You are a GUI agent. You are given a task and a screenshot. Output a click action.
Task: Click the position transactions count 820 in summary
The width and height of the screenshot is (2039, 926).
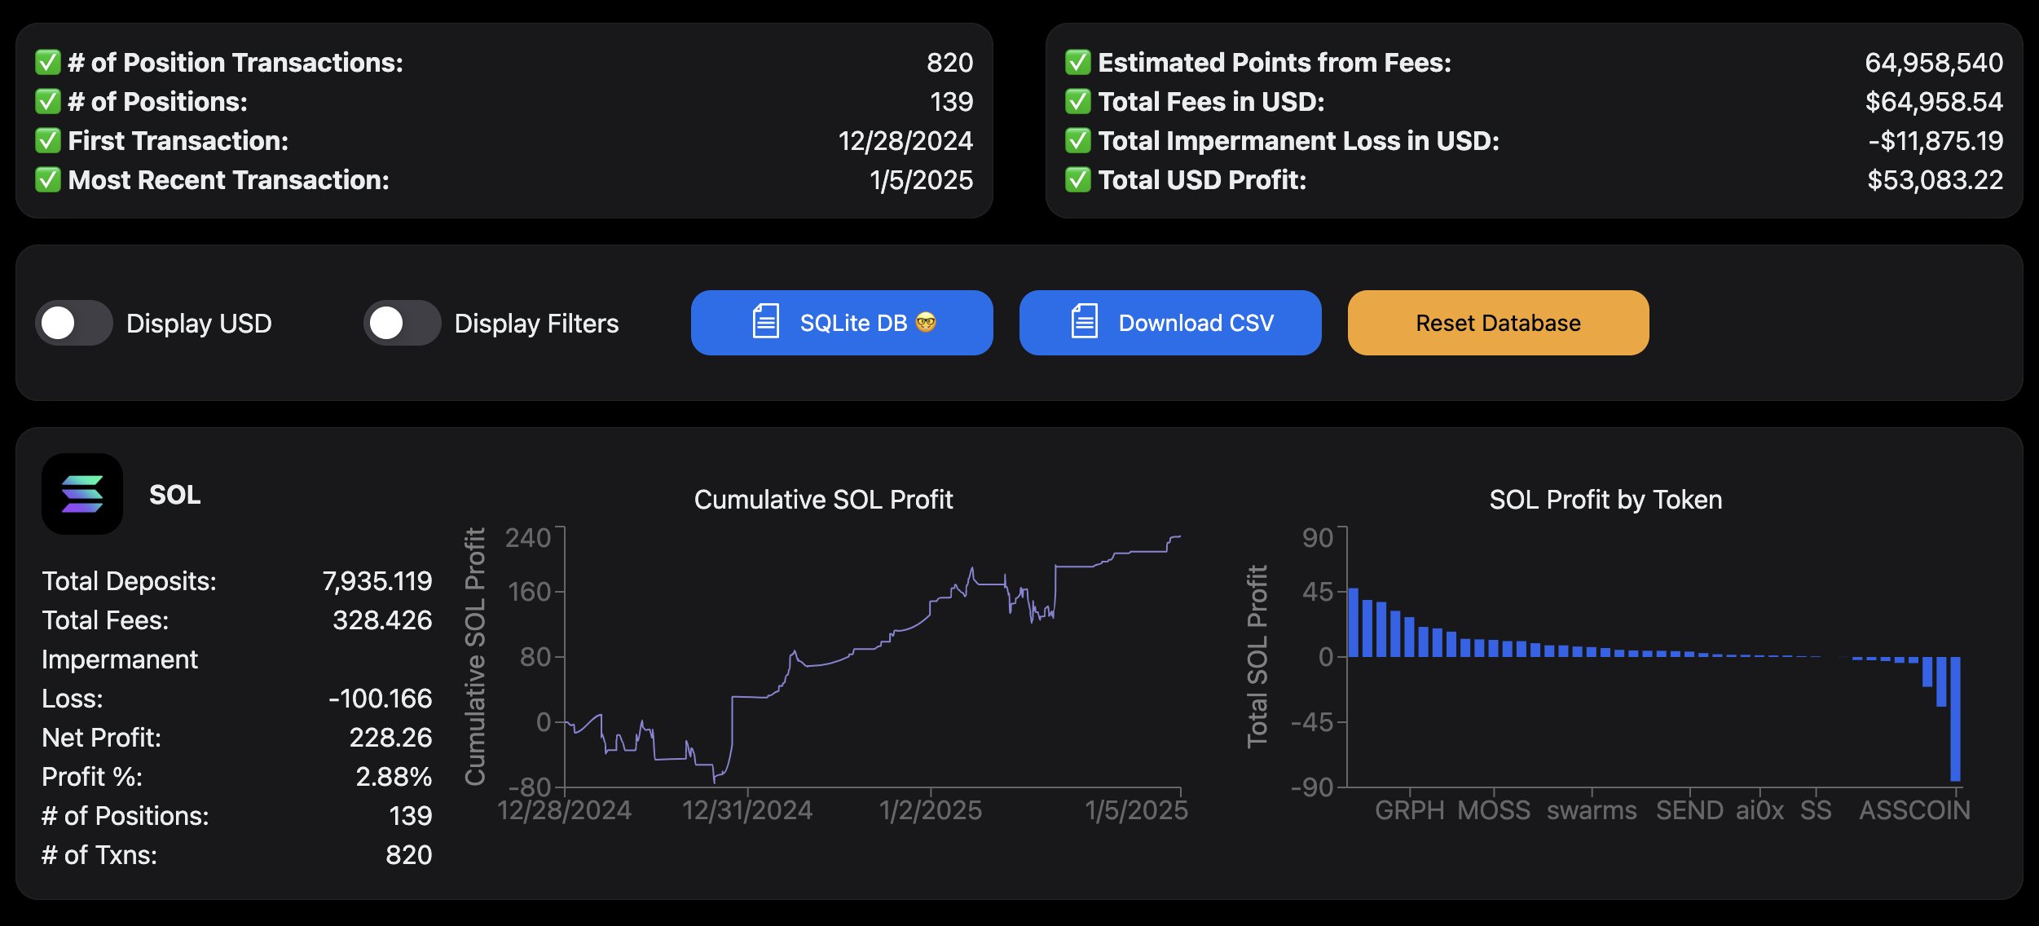949,63
